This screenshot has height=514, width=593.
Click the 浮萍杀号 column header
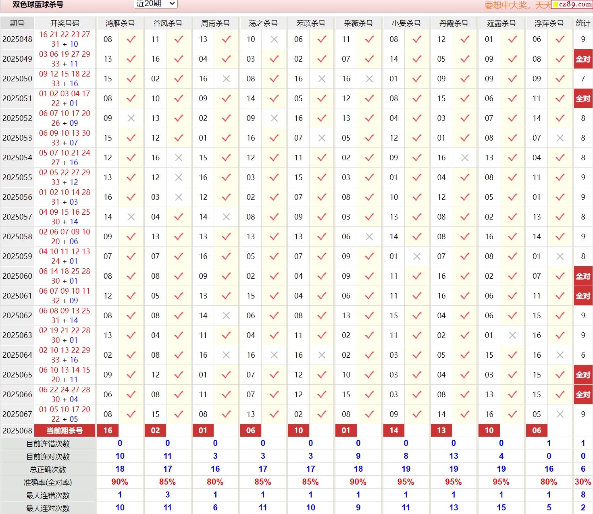pyautogui.click(x=549, y=23)
